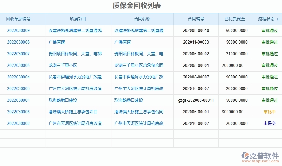Click the sort icon in 流程状态 header
Viewport: 282px width, 166px height.
[279, 19]
